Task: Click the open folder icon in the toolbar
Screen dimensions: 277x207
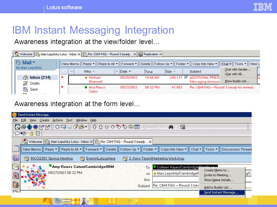Action: click(82, 127)
